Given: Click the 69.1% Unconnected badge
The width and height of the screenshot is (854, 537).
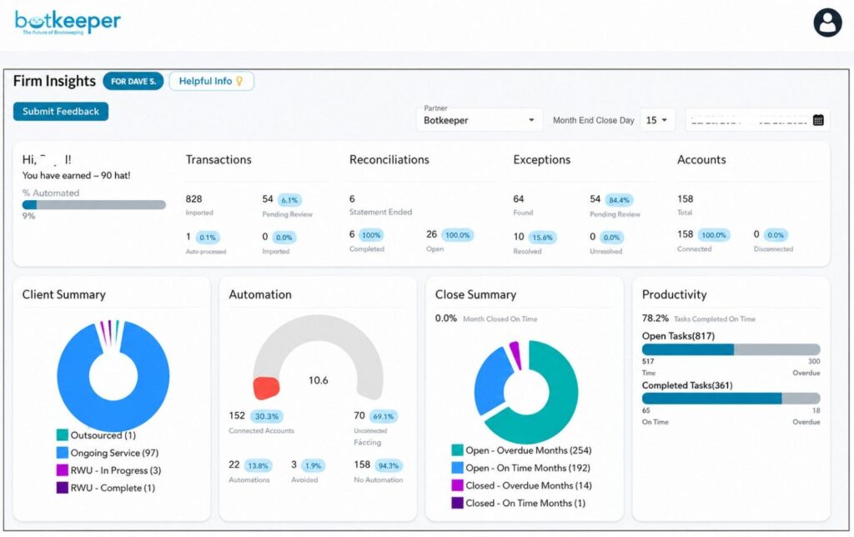Looking at the screenshot, I should point(384,416).
